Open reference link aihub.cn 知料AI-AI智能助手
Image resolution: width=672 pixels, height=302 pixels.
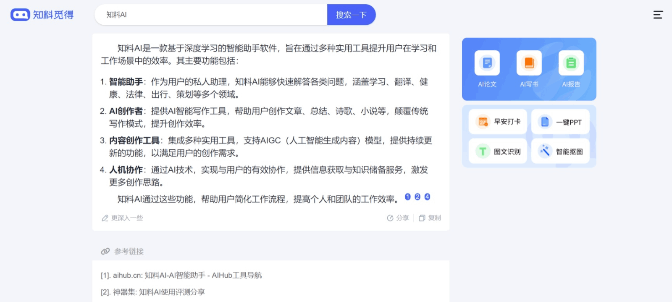pyautogui.click(x=181, y=275)
